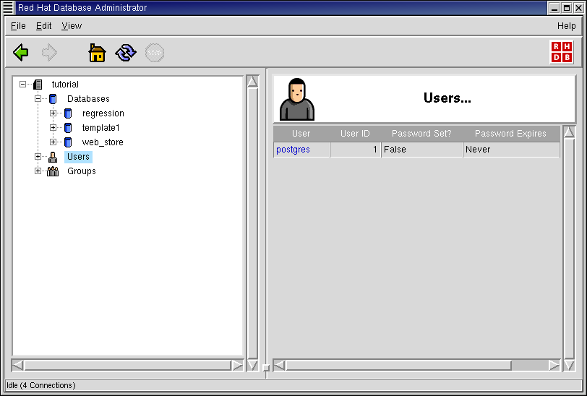The width and height of the screenshot is (587, 396).
Task: Click the tree panel scroll left arrow
Action: click(17, 366)
